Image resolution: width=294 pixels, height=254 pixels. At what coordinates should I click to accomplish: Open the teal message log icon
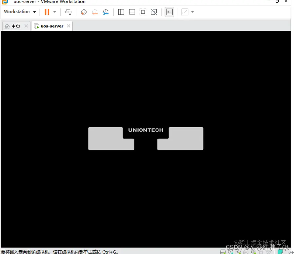tap(280, 252)
